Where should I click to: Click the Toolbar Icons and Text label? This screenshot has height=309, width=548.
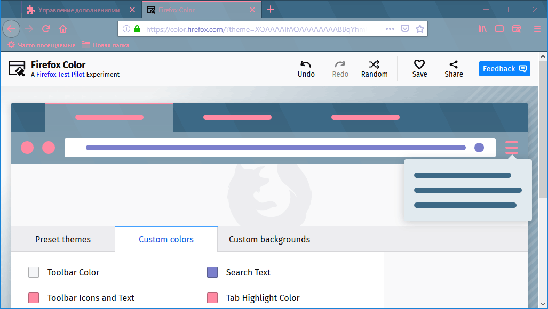[x=91, y=298]
